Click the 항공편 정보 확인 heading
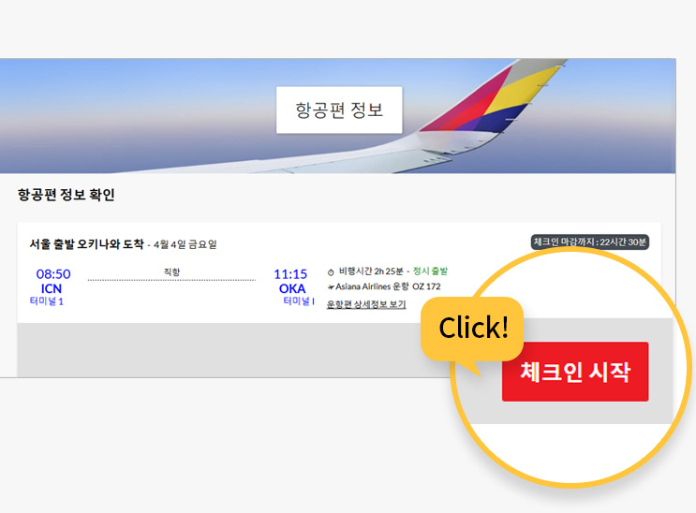The height and width of the screenshot is (513, 696). 67,195
